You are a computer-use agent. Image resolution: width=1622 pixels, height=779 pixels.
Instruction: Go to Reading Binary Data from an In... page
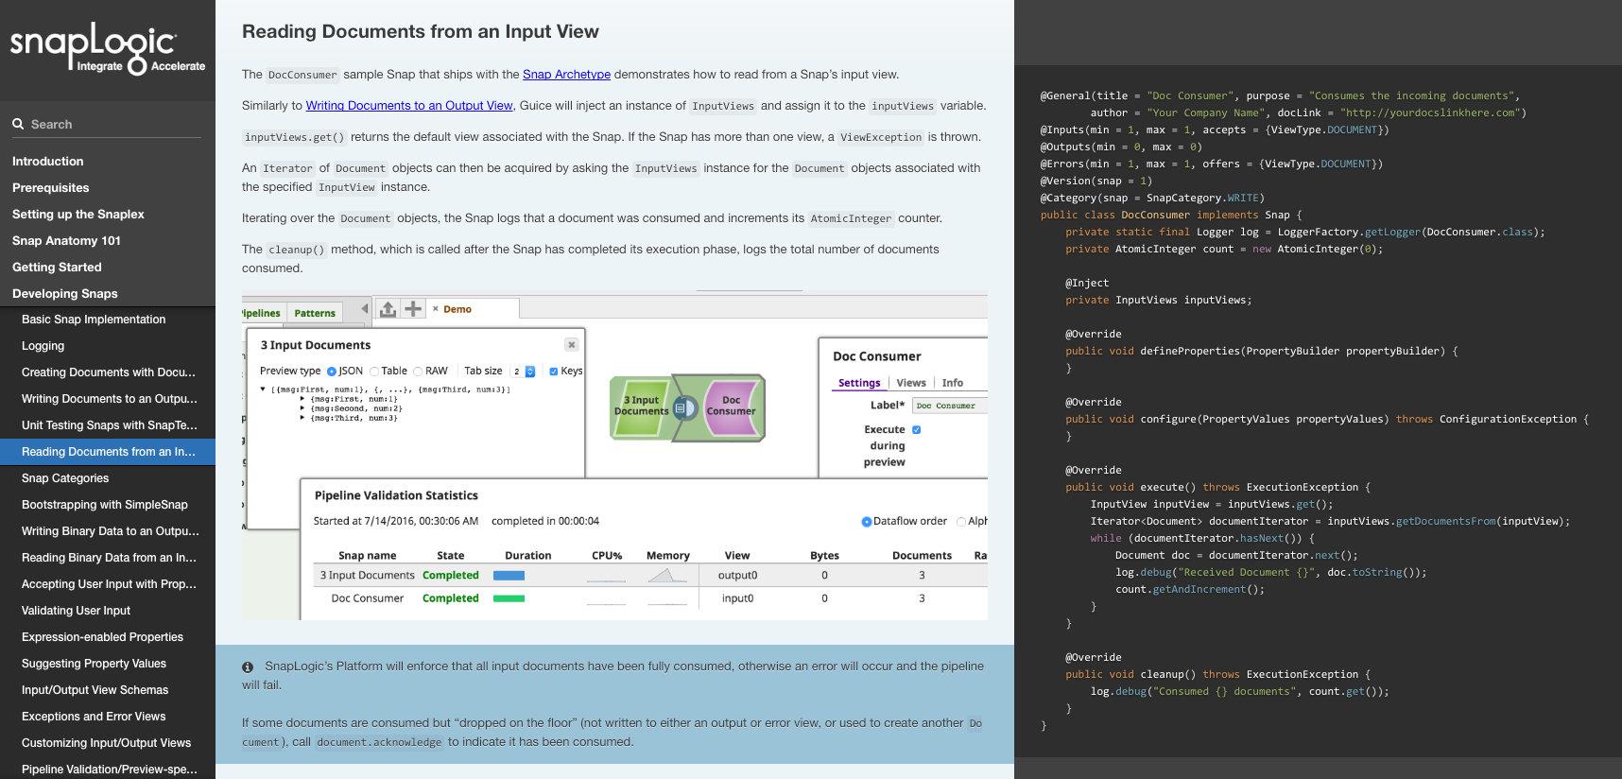(108, 558)
